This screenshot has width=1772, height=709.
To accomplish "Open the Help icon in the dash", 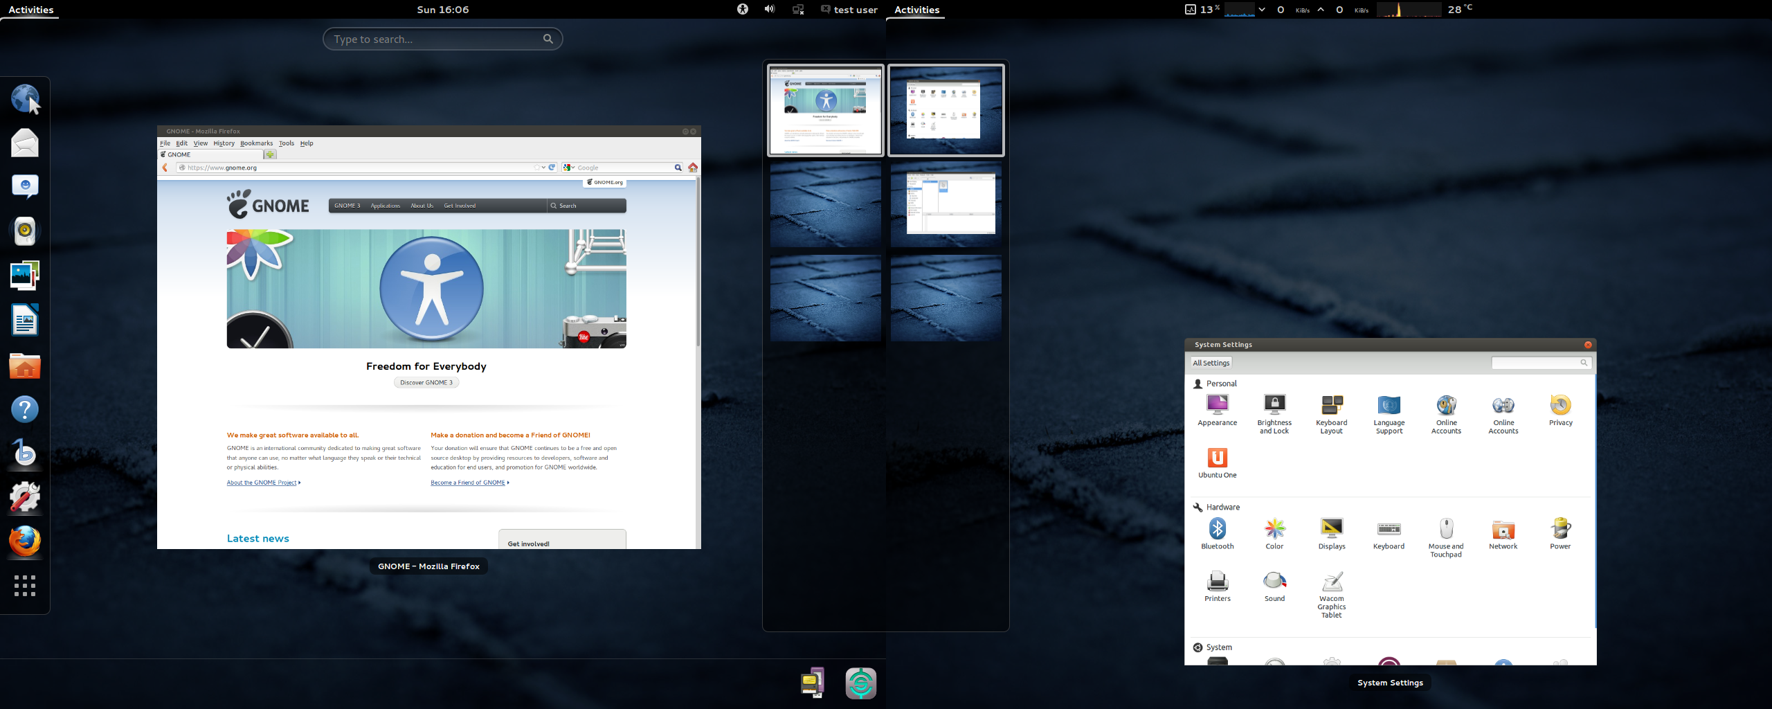I will tap(25, 410).
